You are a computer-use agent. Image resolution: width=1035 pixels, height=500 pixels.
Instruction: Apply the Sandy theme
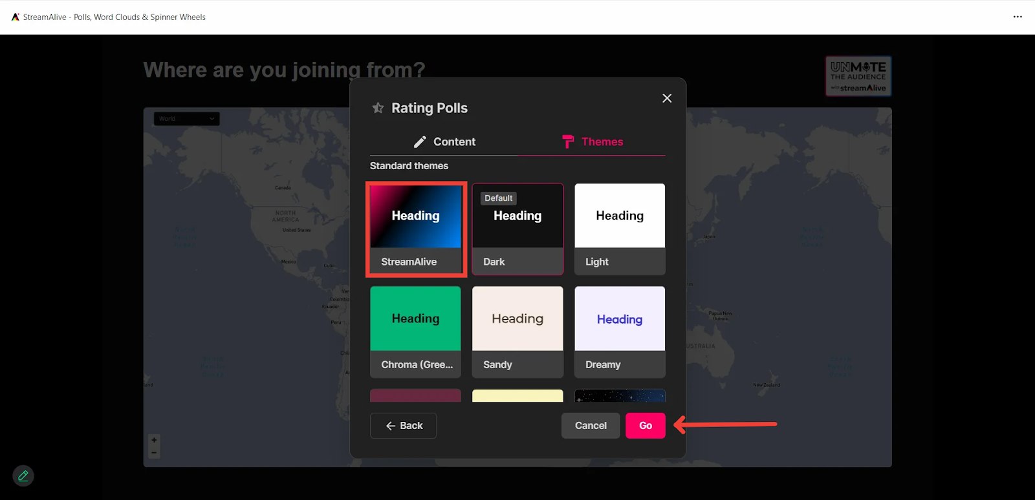pyautogui.click(x=517, y=332)
